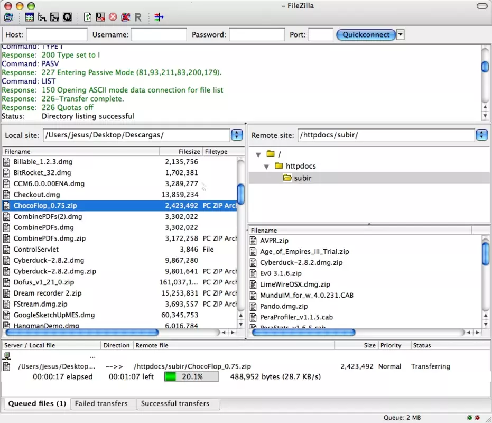Toggle message log display

30,17
